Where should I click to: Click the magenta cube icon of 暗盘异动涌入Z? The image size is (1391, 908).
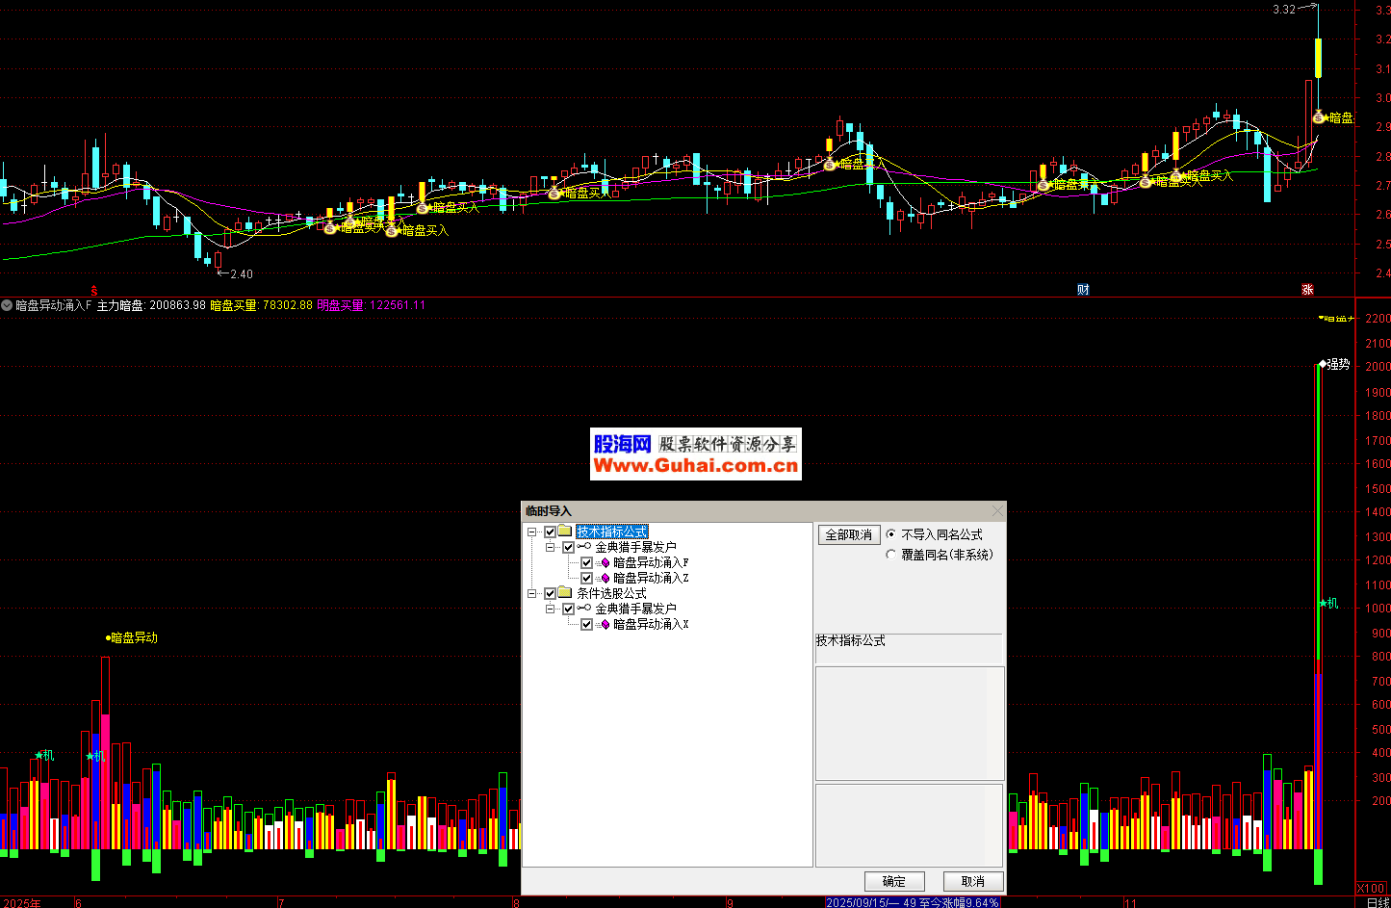click(x=605, y=578)
